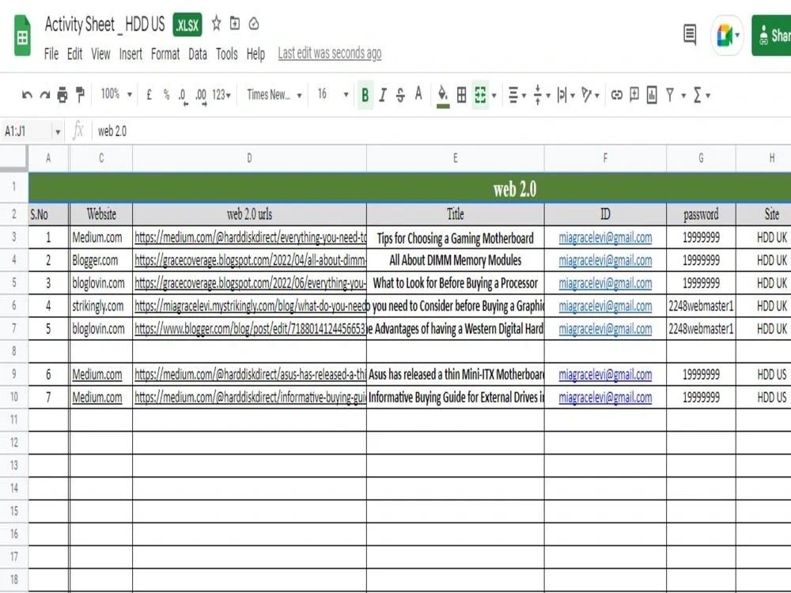Screen dimensions: 791x593
Task: Check the cloud document status icon
Action: click(254, 24)
